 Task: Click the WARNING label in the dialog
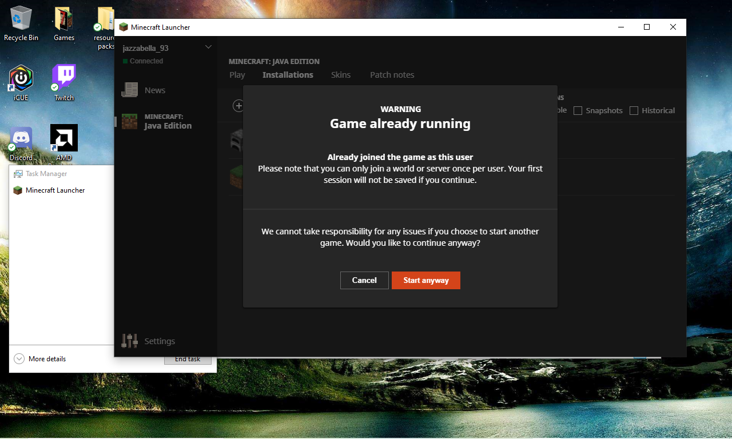[x=400, y=109]
